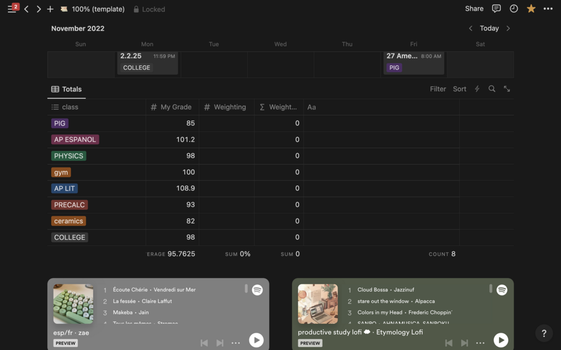The height and width of the screenshot is (350, 561).
Task: View page history clock icon
Action: pos(514,8)
